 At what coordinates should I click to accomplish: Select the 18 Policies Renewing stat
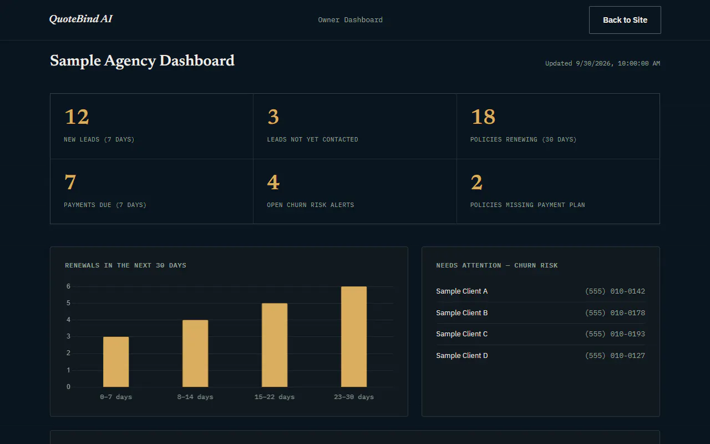click(558, 126)
